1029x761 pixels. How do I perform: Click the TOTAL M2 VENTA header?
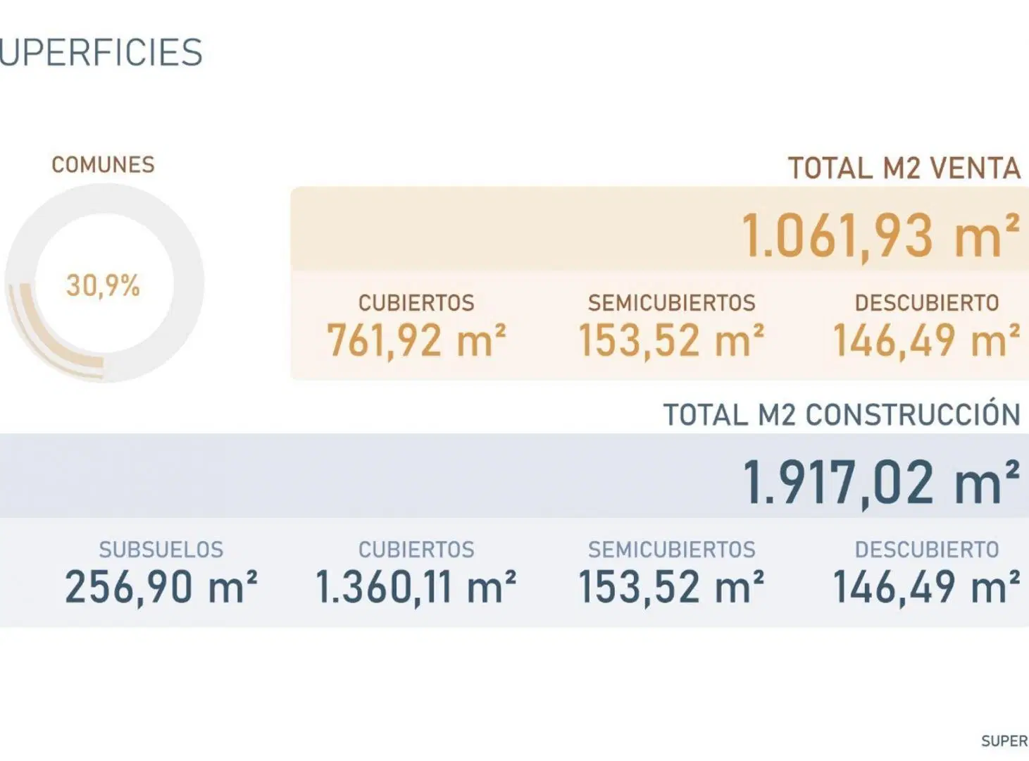pyautogui.click(x=904, y=168)
